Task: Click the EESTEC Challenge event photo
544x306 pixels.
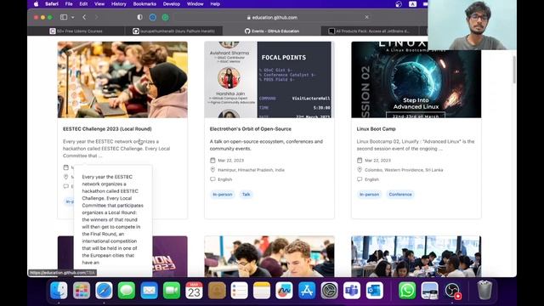Action: click(122, 79)
